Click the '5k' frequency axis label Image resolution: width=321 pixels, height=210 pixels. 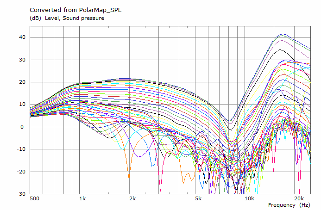(198, 198)
